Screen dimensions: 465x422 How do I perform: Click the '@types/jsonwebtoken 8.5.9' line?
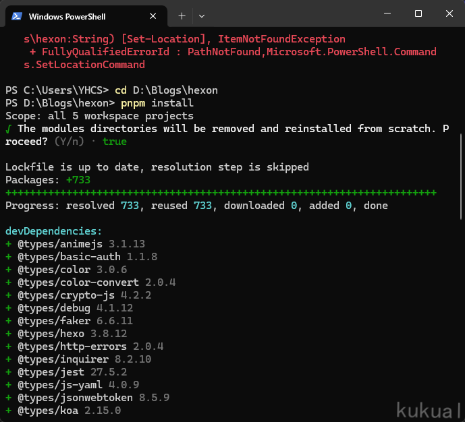point(88,398)
